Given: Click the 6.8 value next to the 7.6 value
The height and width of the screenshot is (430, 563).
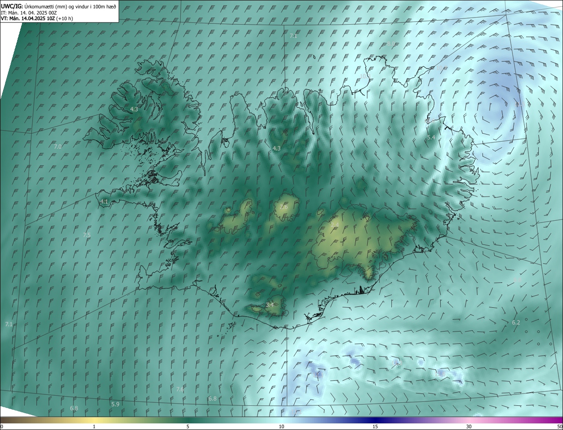Looking at the screenshot, I should coord(212,398).
